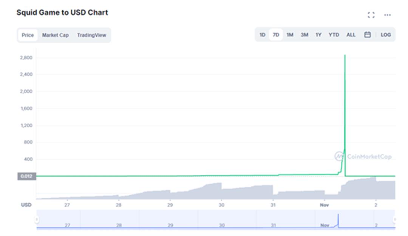Open the three-dot more options menu
The height and width of the screenshot is (236, 408).
click(388, 15)
